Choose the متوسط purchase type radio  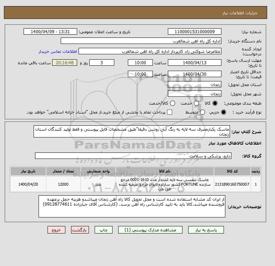202,112
